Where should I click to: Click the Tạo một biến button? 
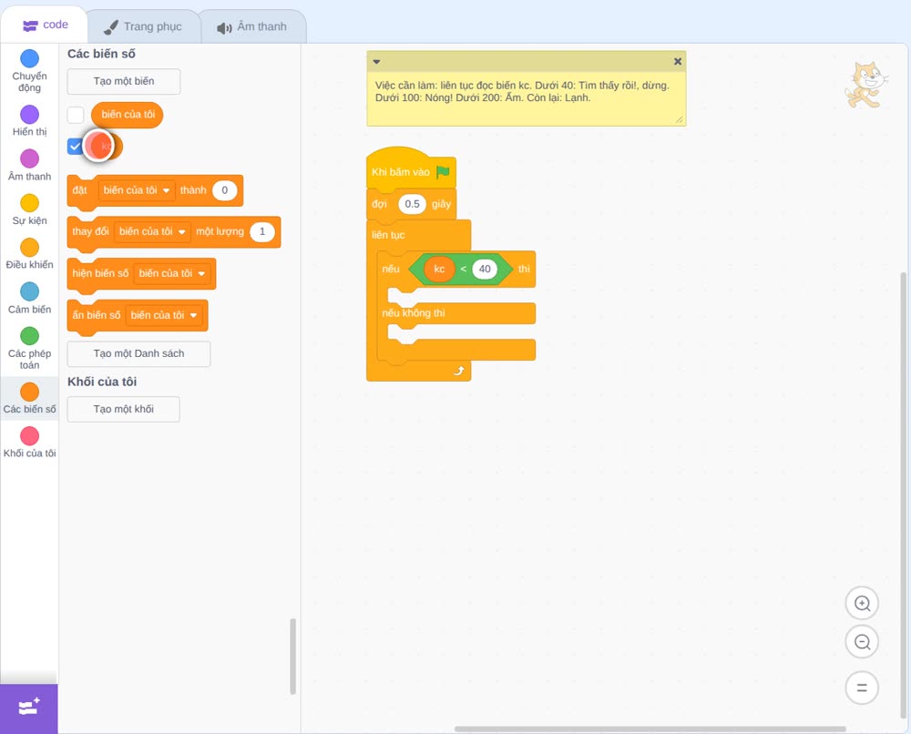[x=124, y=81]
